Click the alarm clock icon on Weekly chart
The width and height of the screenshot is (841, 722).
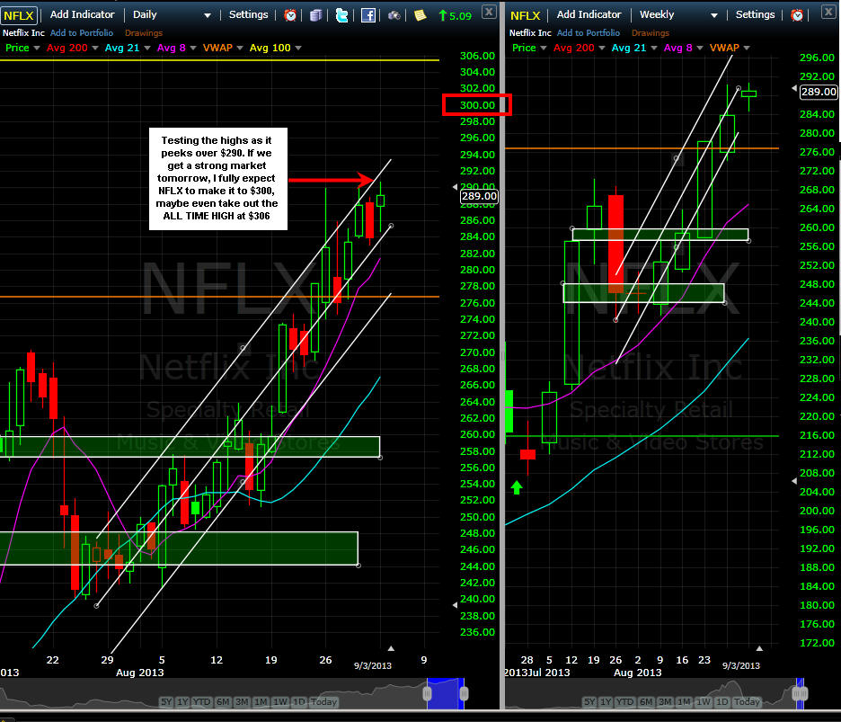[797, 15]
